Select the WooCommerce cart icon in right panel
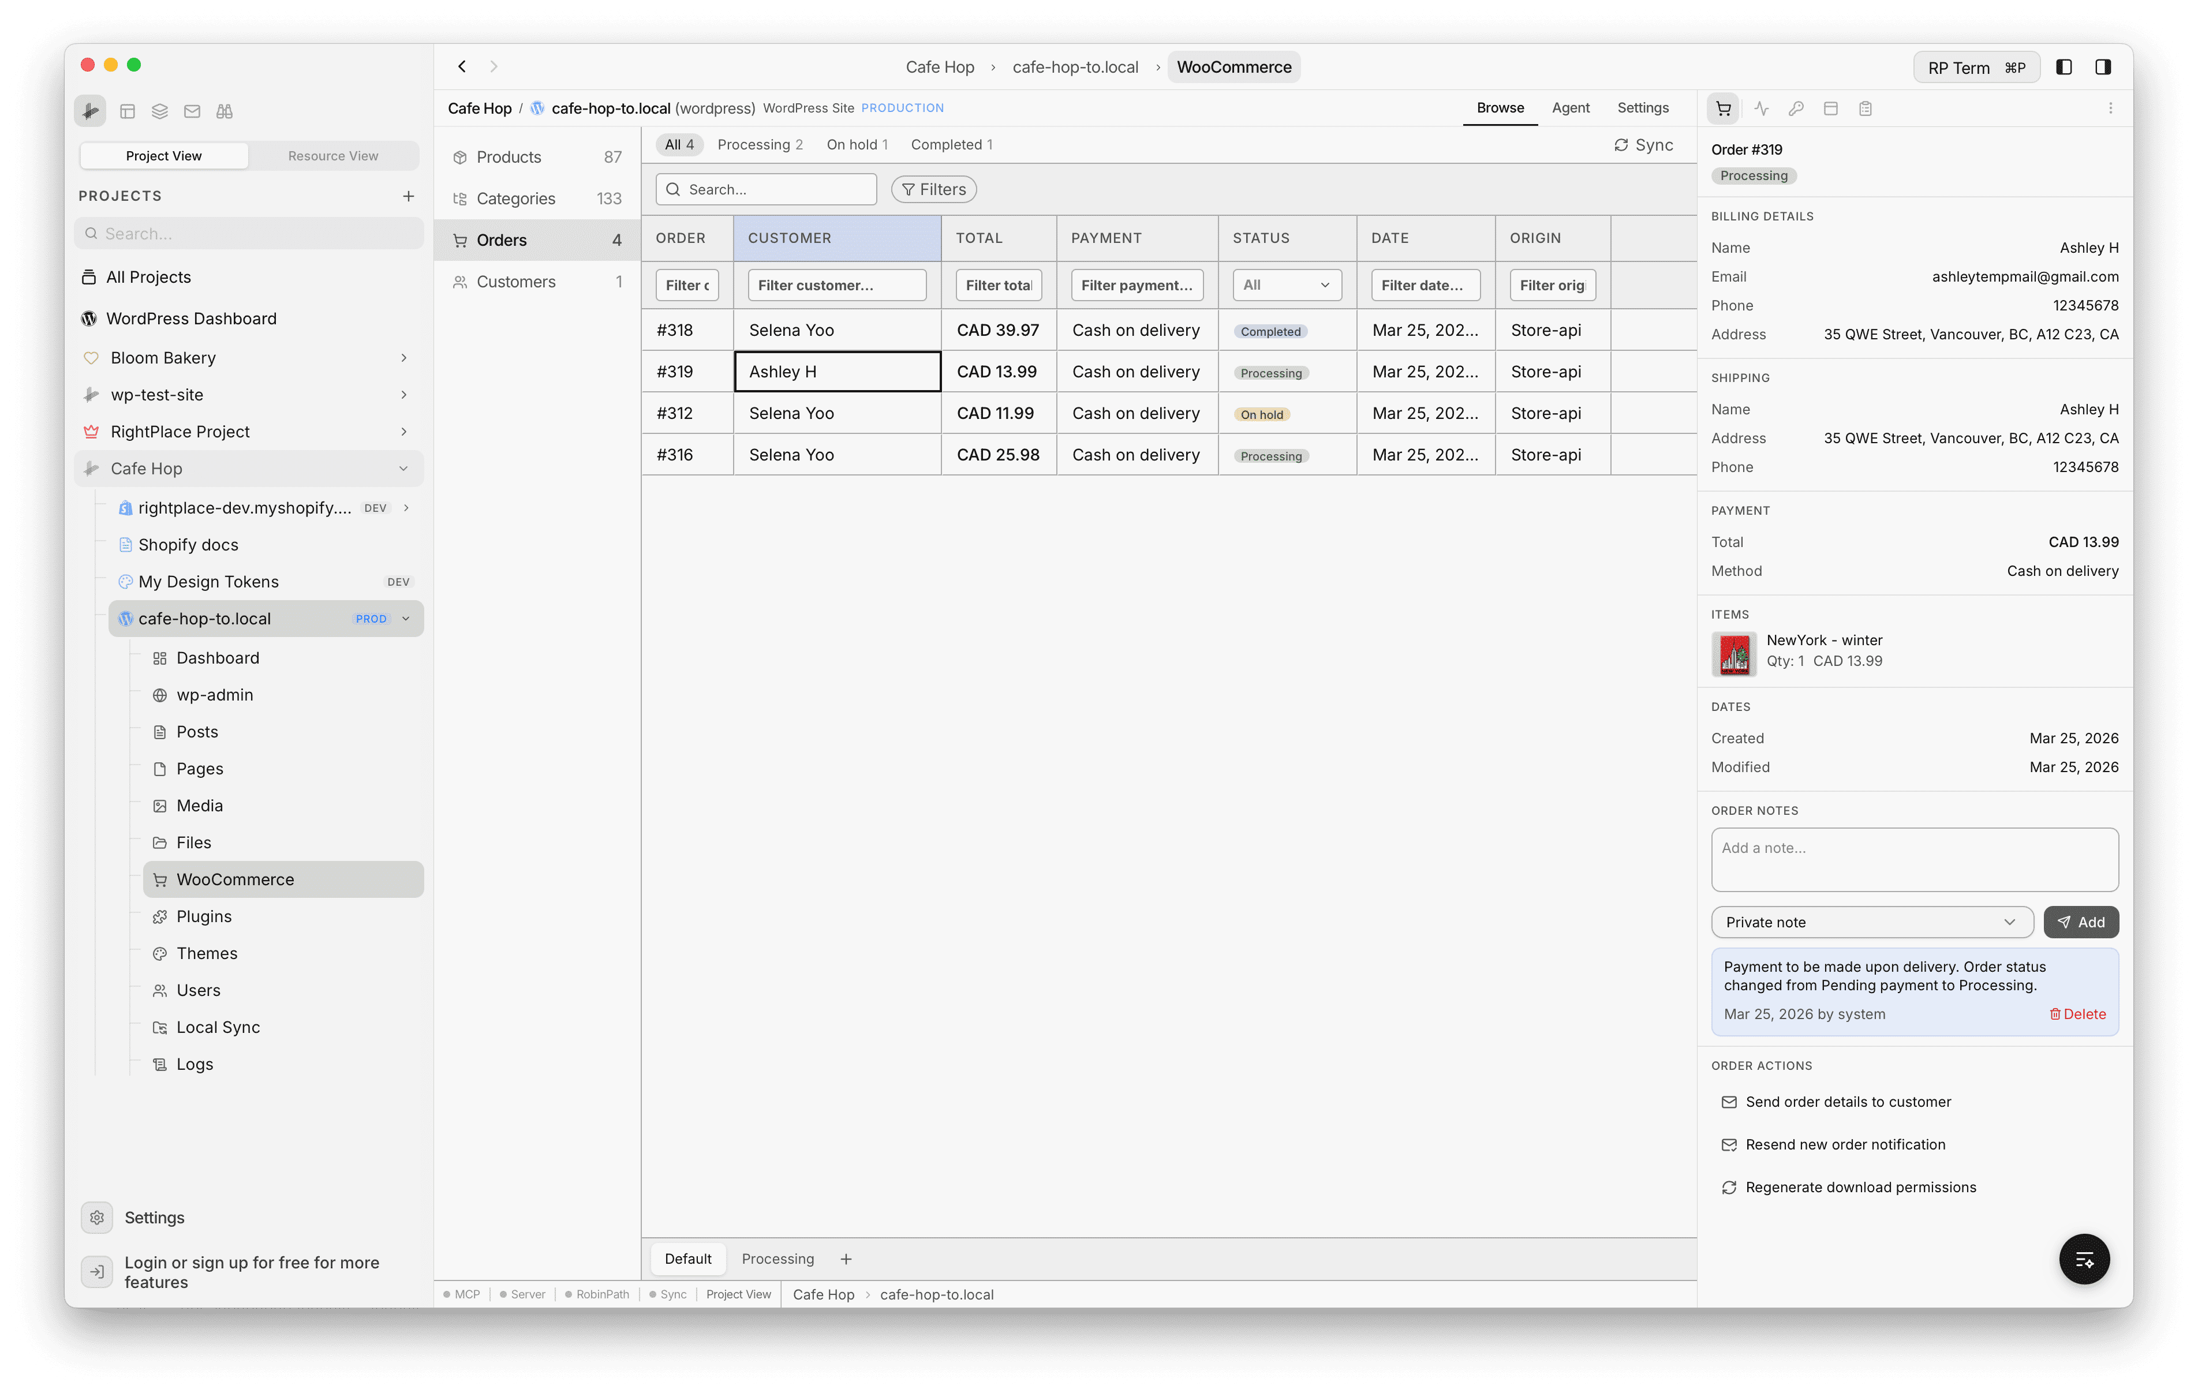2198x1393 pixels. (1724, 108)
